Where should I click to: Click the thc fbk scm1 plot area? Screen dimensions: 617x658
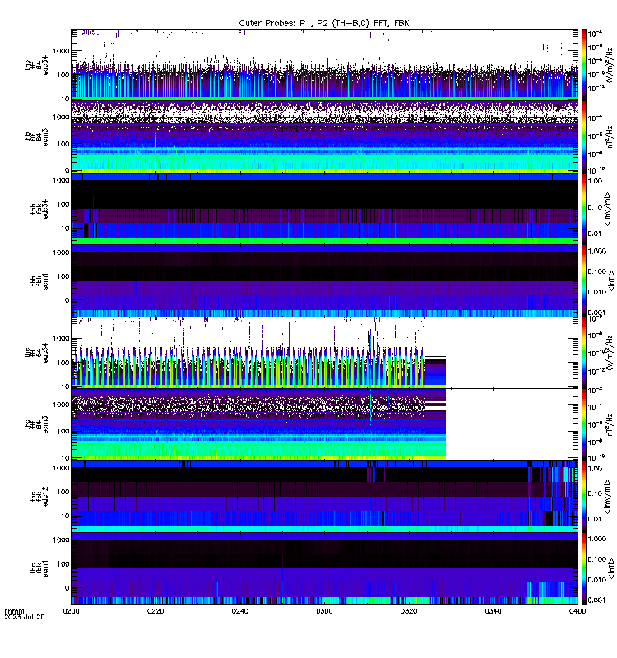pyautogui.click(x=324, y=568)
